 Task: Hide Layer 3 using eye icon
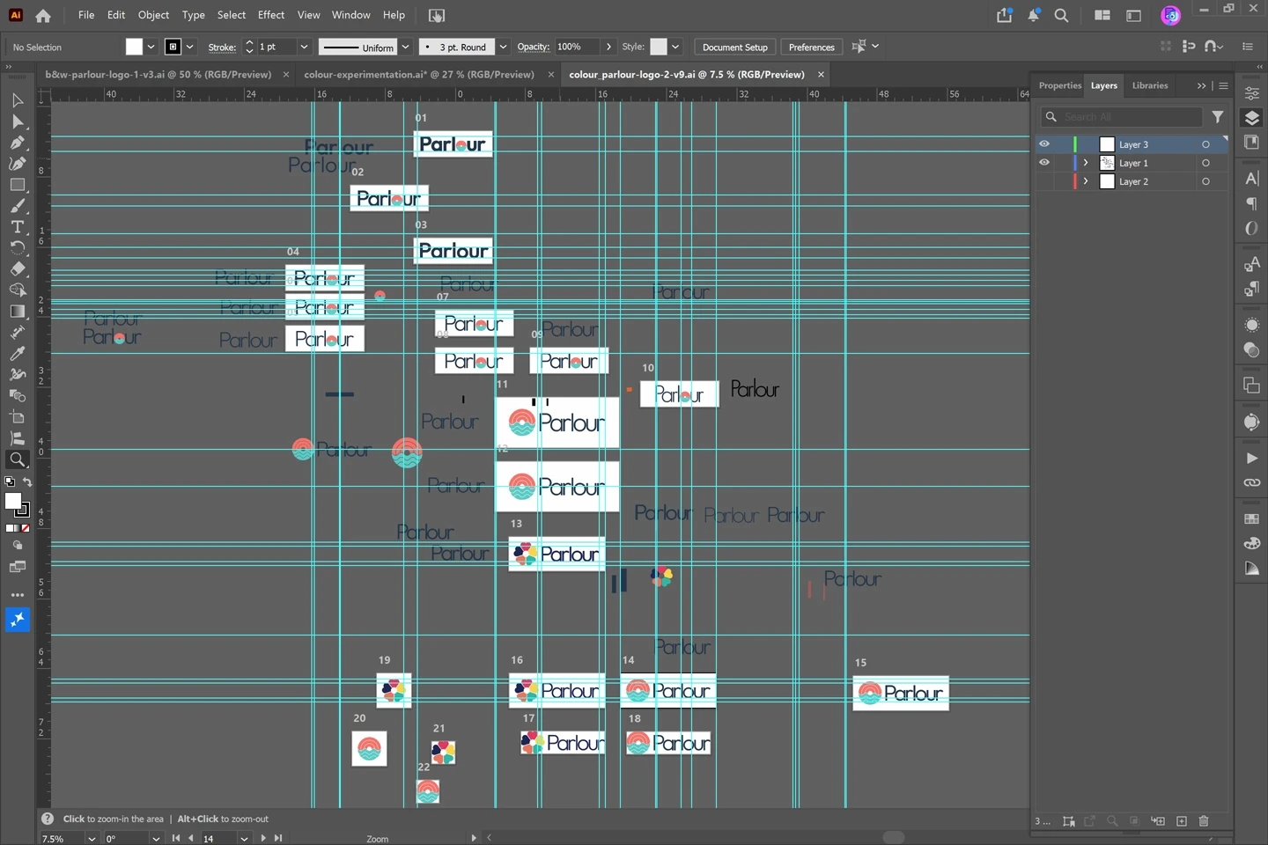coord(1044,144)
